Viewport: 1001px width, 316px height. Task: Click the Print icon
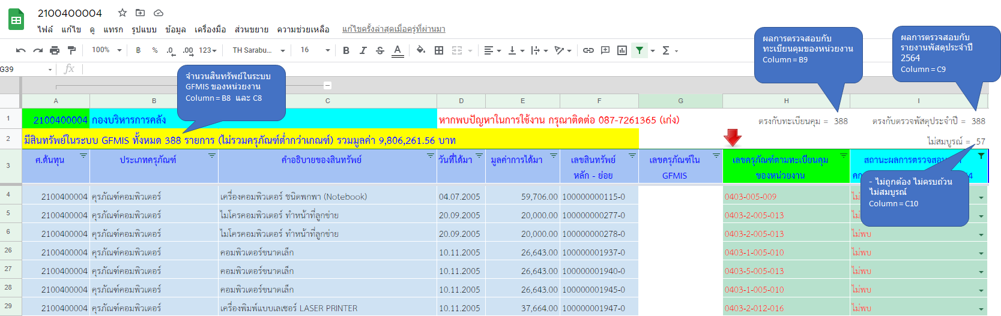pos(55,50)
